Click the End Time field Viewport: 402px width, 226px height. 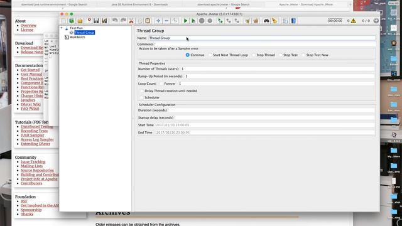pyautogui.click(x=265, y=132)
